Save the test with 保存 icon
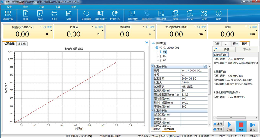Screen dimensions: 260x138 click(x=69, y=15)
